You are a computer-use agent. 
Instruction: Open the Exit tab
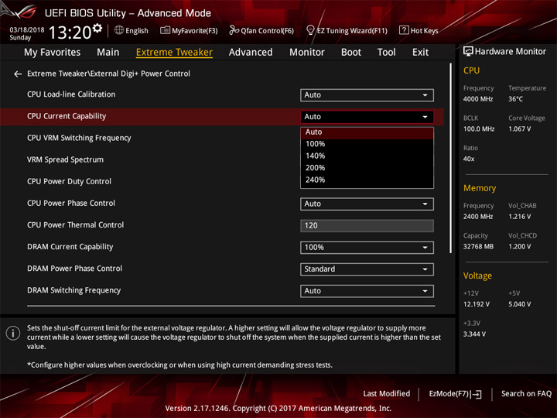tap(420, 53)
